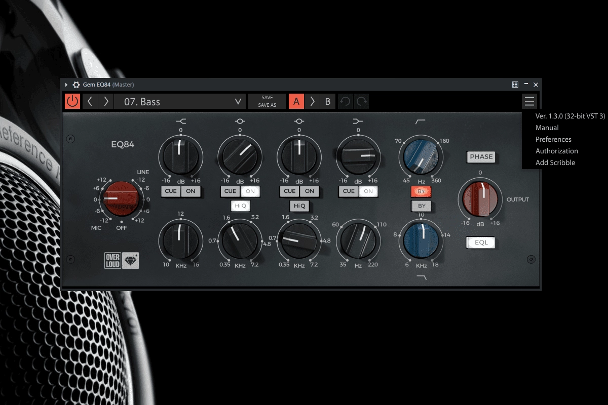This screenshot has height=405, width=608.
Task: Toggle the red BY bypass button
Action: pyautogui.click(x=421, y=191)
